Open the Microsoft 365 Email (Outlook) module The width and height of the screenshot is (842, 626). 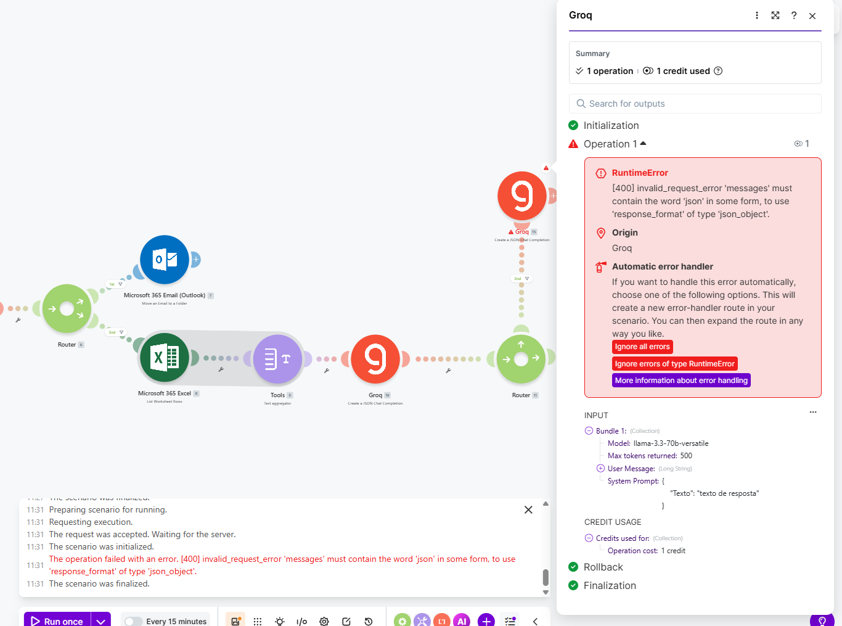tap(165, 260)
